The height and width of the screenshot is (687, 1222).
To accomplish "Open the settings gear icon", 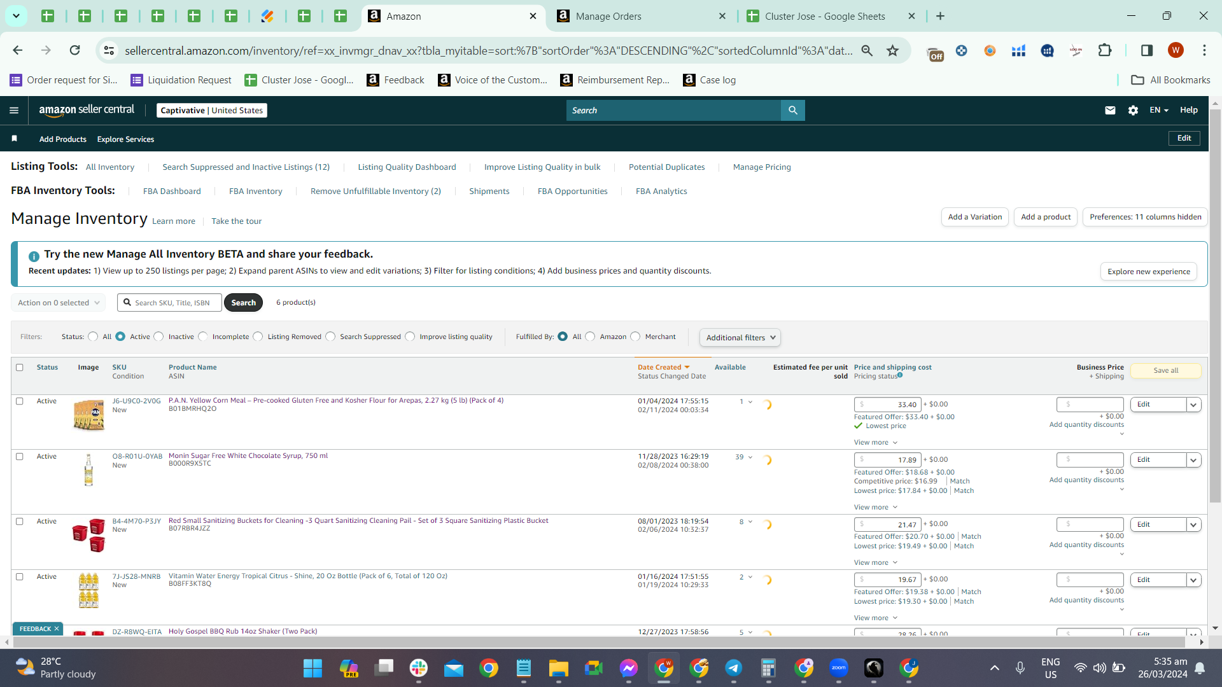I will pyautogui.click(x=1133, y=110).
